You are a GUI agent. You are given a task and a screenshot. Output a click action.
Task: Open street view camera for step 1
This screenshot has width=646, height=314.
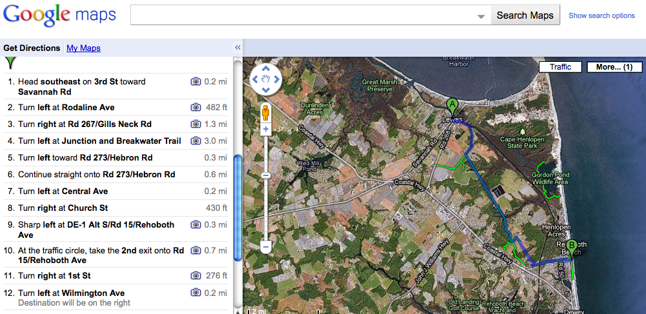[196, 82]
